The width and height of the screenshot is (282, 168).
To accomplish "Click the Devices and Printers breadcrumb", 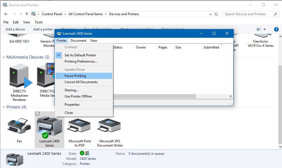I will coord(124,14).
